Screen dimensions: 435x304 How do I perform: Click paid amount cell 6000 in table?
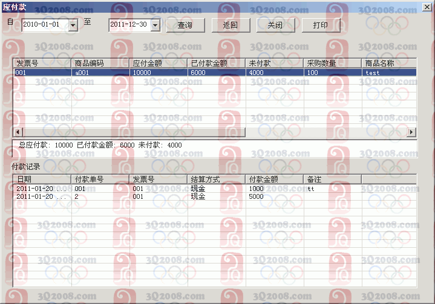[217, 73]
